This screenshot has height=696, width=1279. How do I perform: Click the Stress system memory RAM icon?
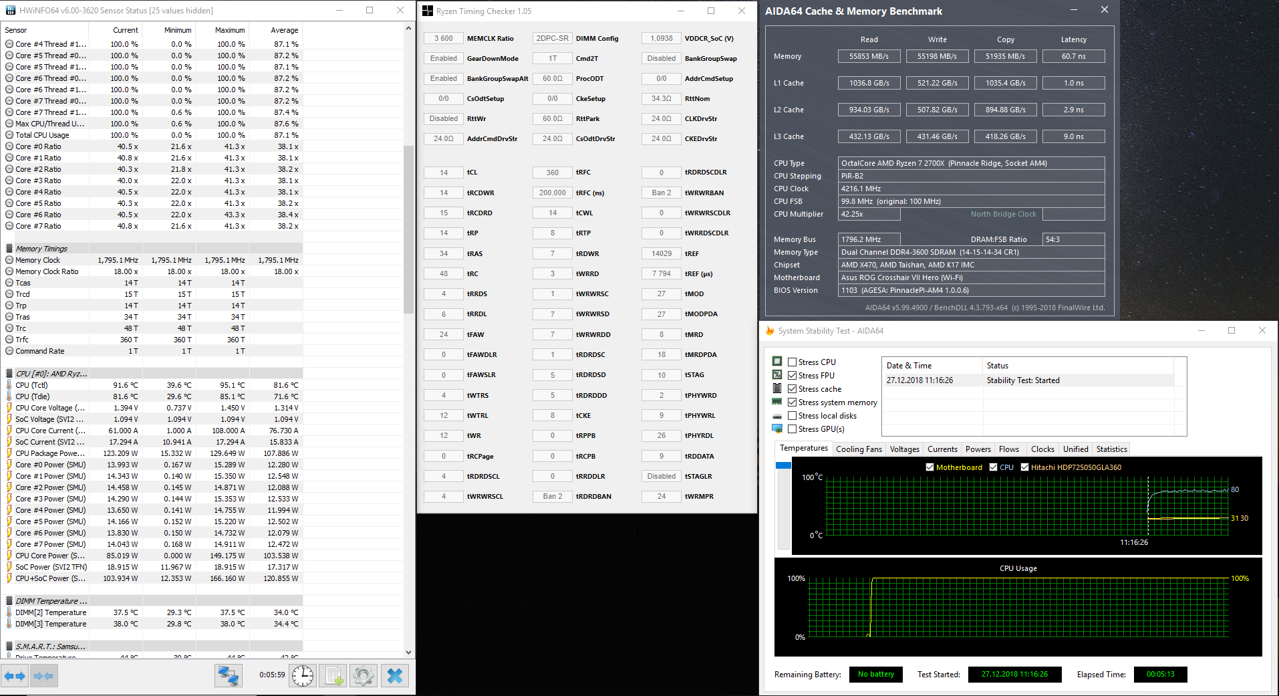pyautogui.click(x=777, y=402)
